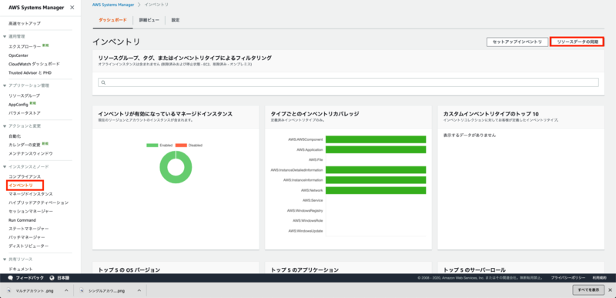Switch to the ダッシュボード tab
616x298 pixels.
[x=112, y=20]
